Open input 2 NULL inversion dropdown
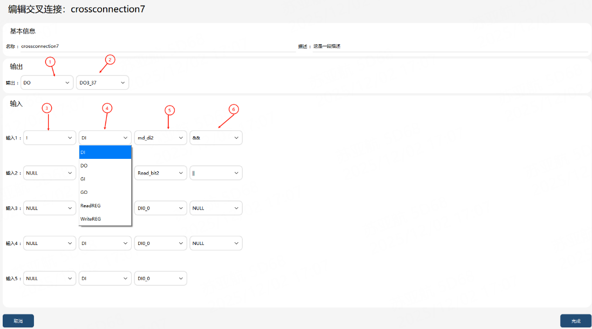The width and height of the screenshot is (592, 329). pos(50,173)
